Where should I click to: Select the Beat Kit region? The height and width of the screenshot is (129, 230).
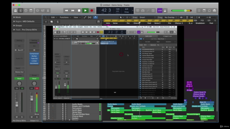click(x=207, y=102)
